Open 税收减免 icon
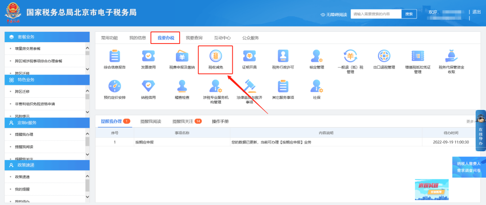486x205 pixels. click(216, 56)
